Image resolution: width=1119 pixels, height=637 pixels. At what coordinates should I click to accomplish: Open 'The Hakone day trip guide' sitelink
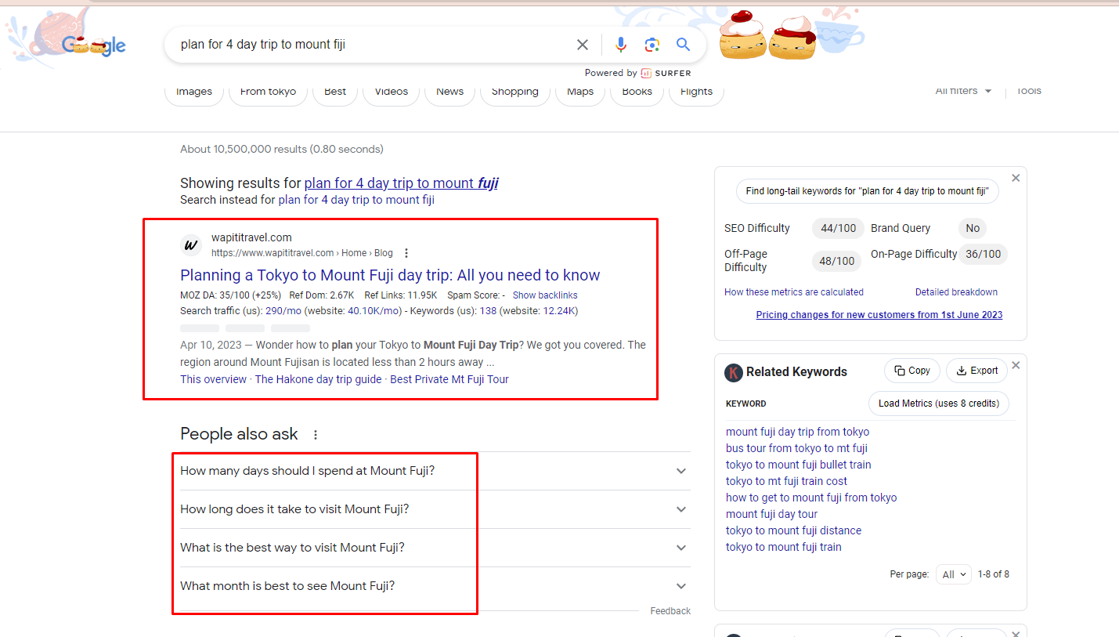[319, 379]
